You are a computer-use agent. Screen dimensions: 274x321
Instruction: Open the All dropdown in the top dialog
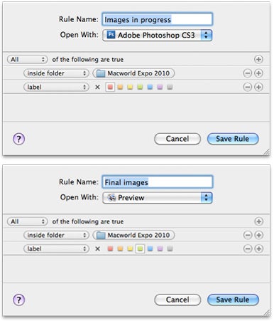point(28,59)
